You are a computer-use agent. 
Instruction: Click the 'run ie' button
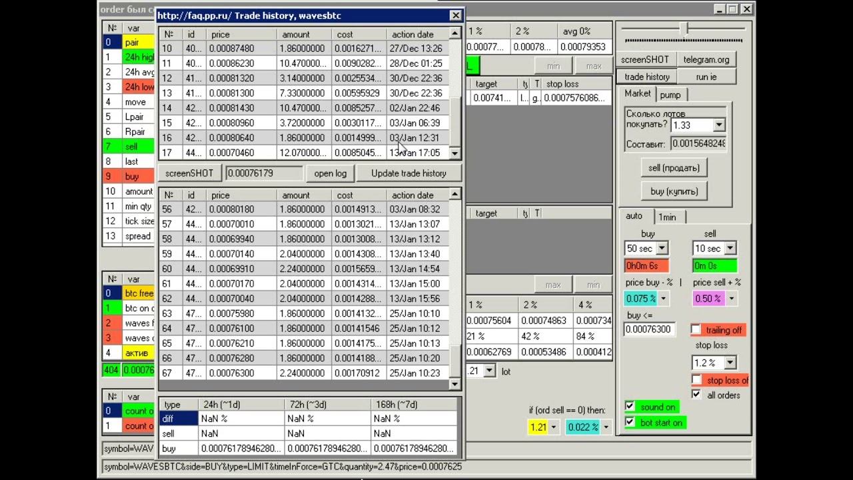(x=706, y=77)
